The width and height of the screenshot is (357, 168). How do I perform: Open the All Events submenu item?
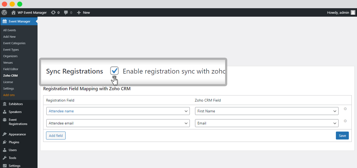(10, 30)
